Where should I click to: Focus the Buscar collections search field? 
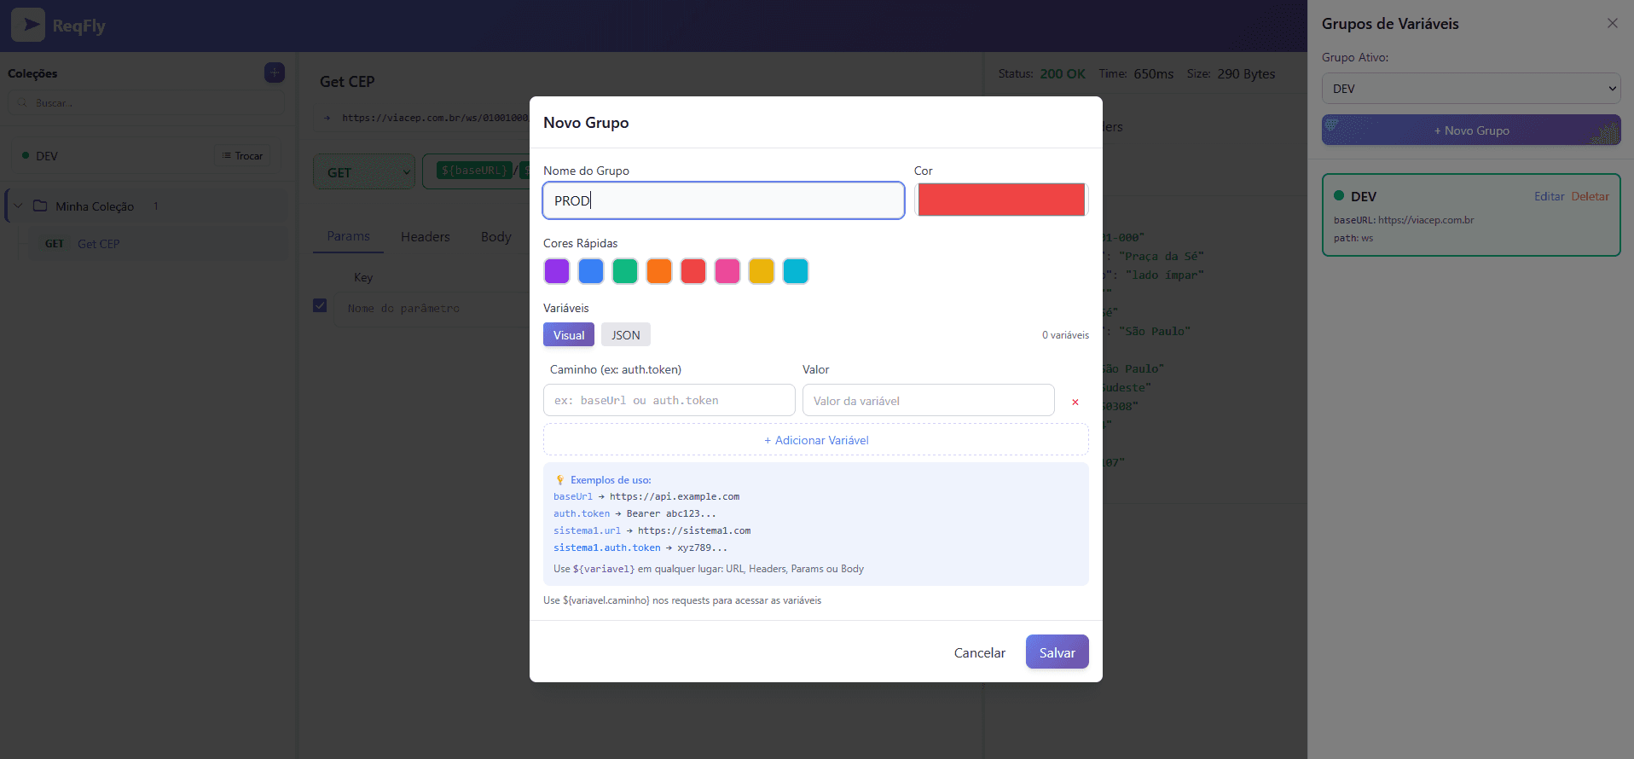pos(146,102)
